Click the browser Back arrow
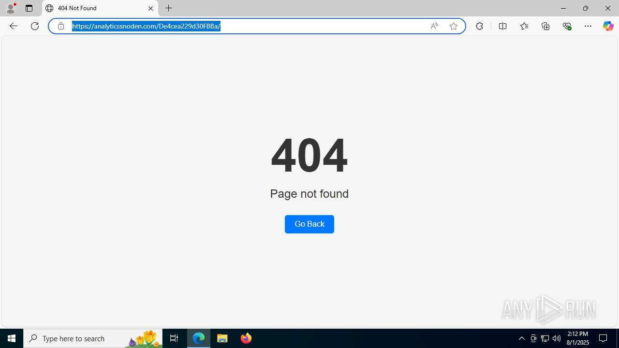The width and height of the screenshot is (619, 348). [x=13, y=26]
